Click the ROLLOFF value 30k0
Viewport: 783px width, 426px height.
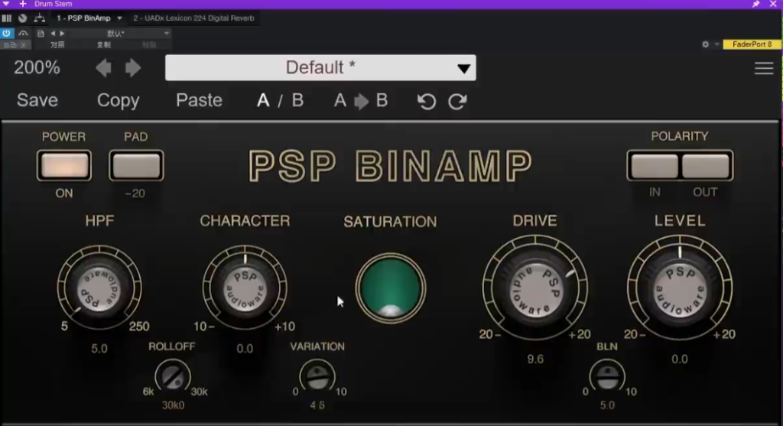(x=173, y=405)
